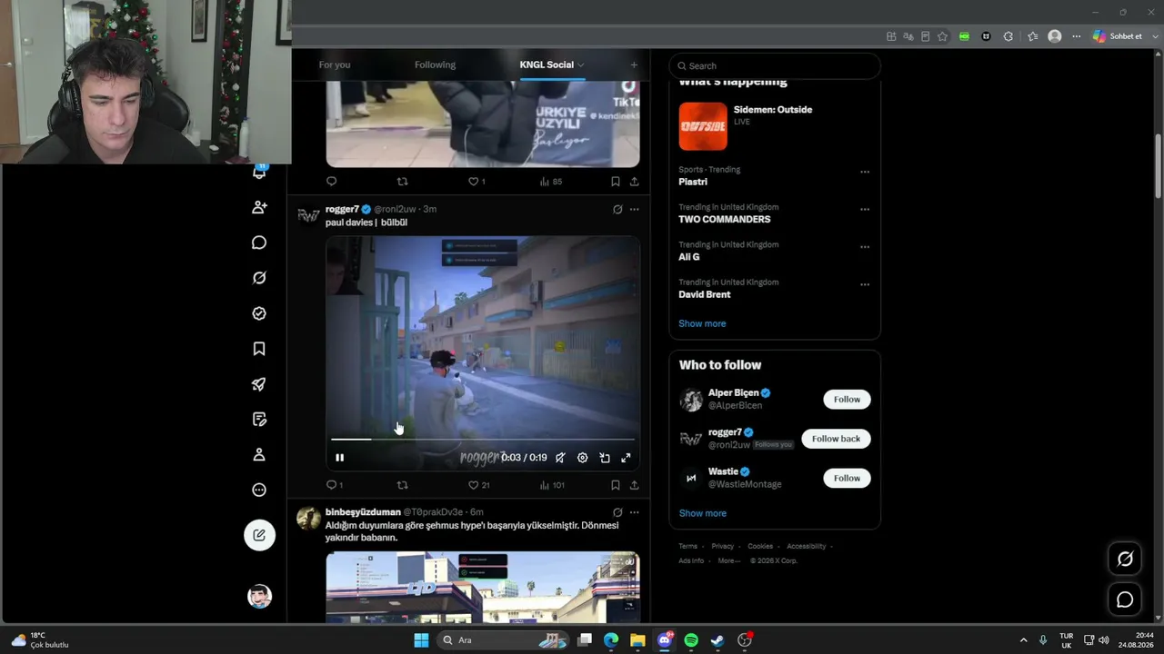Open rogger7's profile from the post header
This screenshot has height=654, width=1164.
coord(342,209)
